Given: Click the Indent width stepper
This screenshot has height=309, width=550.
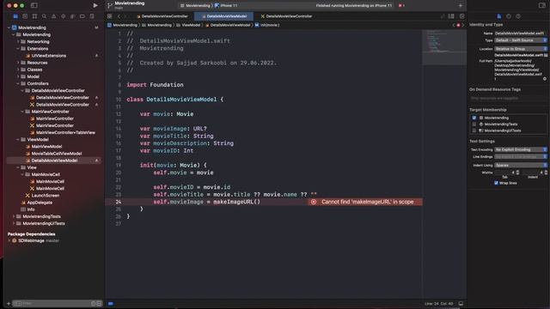Looking at the screenshot, I should (x=546, y=173).
